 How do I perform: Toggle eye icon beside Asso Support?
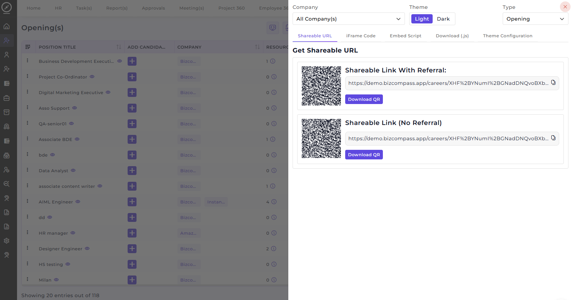coord(75,108)
